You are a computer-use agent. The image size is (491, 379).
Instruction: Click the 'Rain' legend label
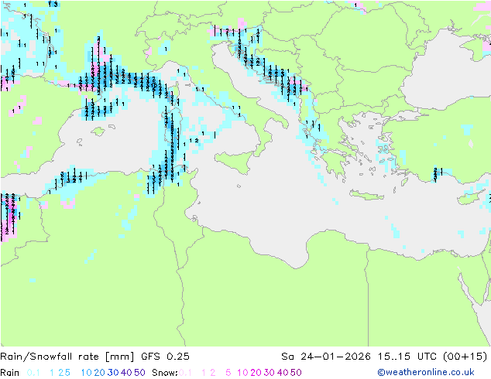click(10, 373)
